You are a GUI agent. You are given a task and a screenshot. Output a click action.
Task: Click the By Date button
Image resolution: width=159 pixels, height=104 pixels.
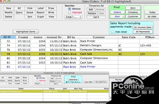click(152, 16)
